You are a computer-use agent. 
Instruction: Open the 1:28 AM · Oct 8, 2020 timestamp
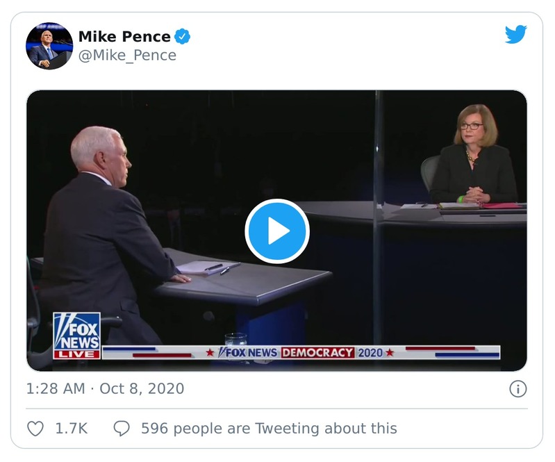point(105,388)
